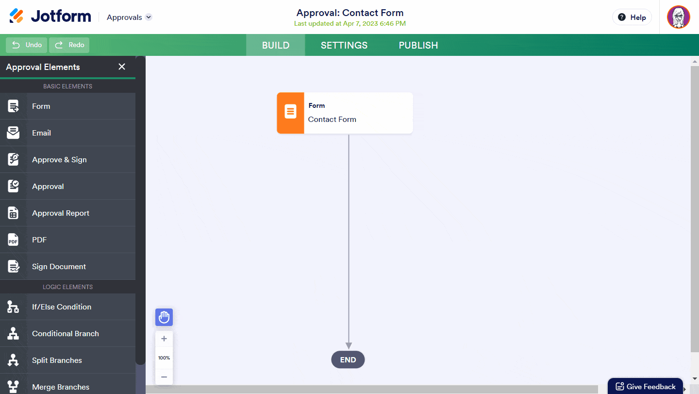Screen dimensions: 699x394
Task: Open the Approvals dropdown arrow
Action: [149, 17]
